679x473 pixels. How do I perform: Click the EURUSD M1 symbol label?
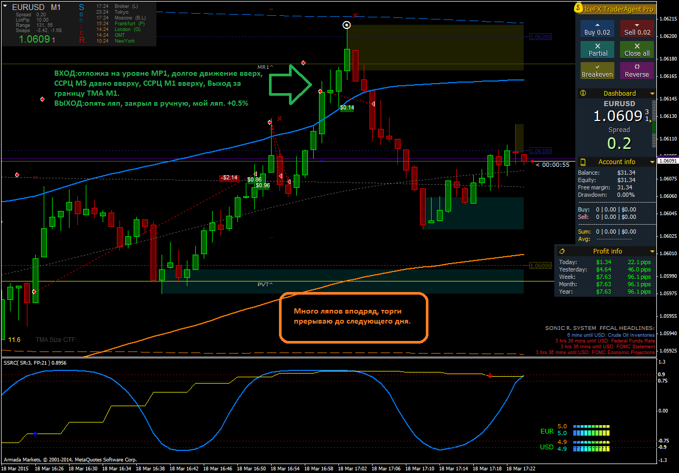pos(36,7)
